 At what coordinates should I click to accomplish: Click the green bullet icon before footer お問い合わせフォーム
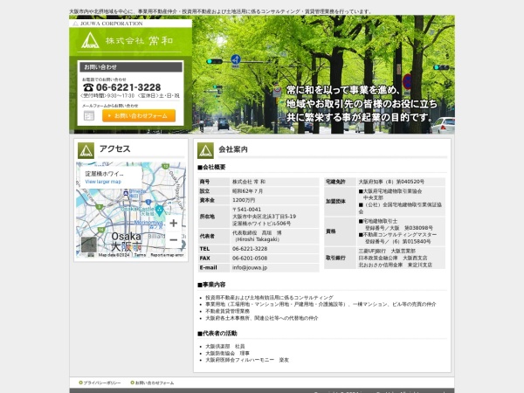pyautogui.click(x=133, y=383)
